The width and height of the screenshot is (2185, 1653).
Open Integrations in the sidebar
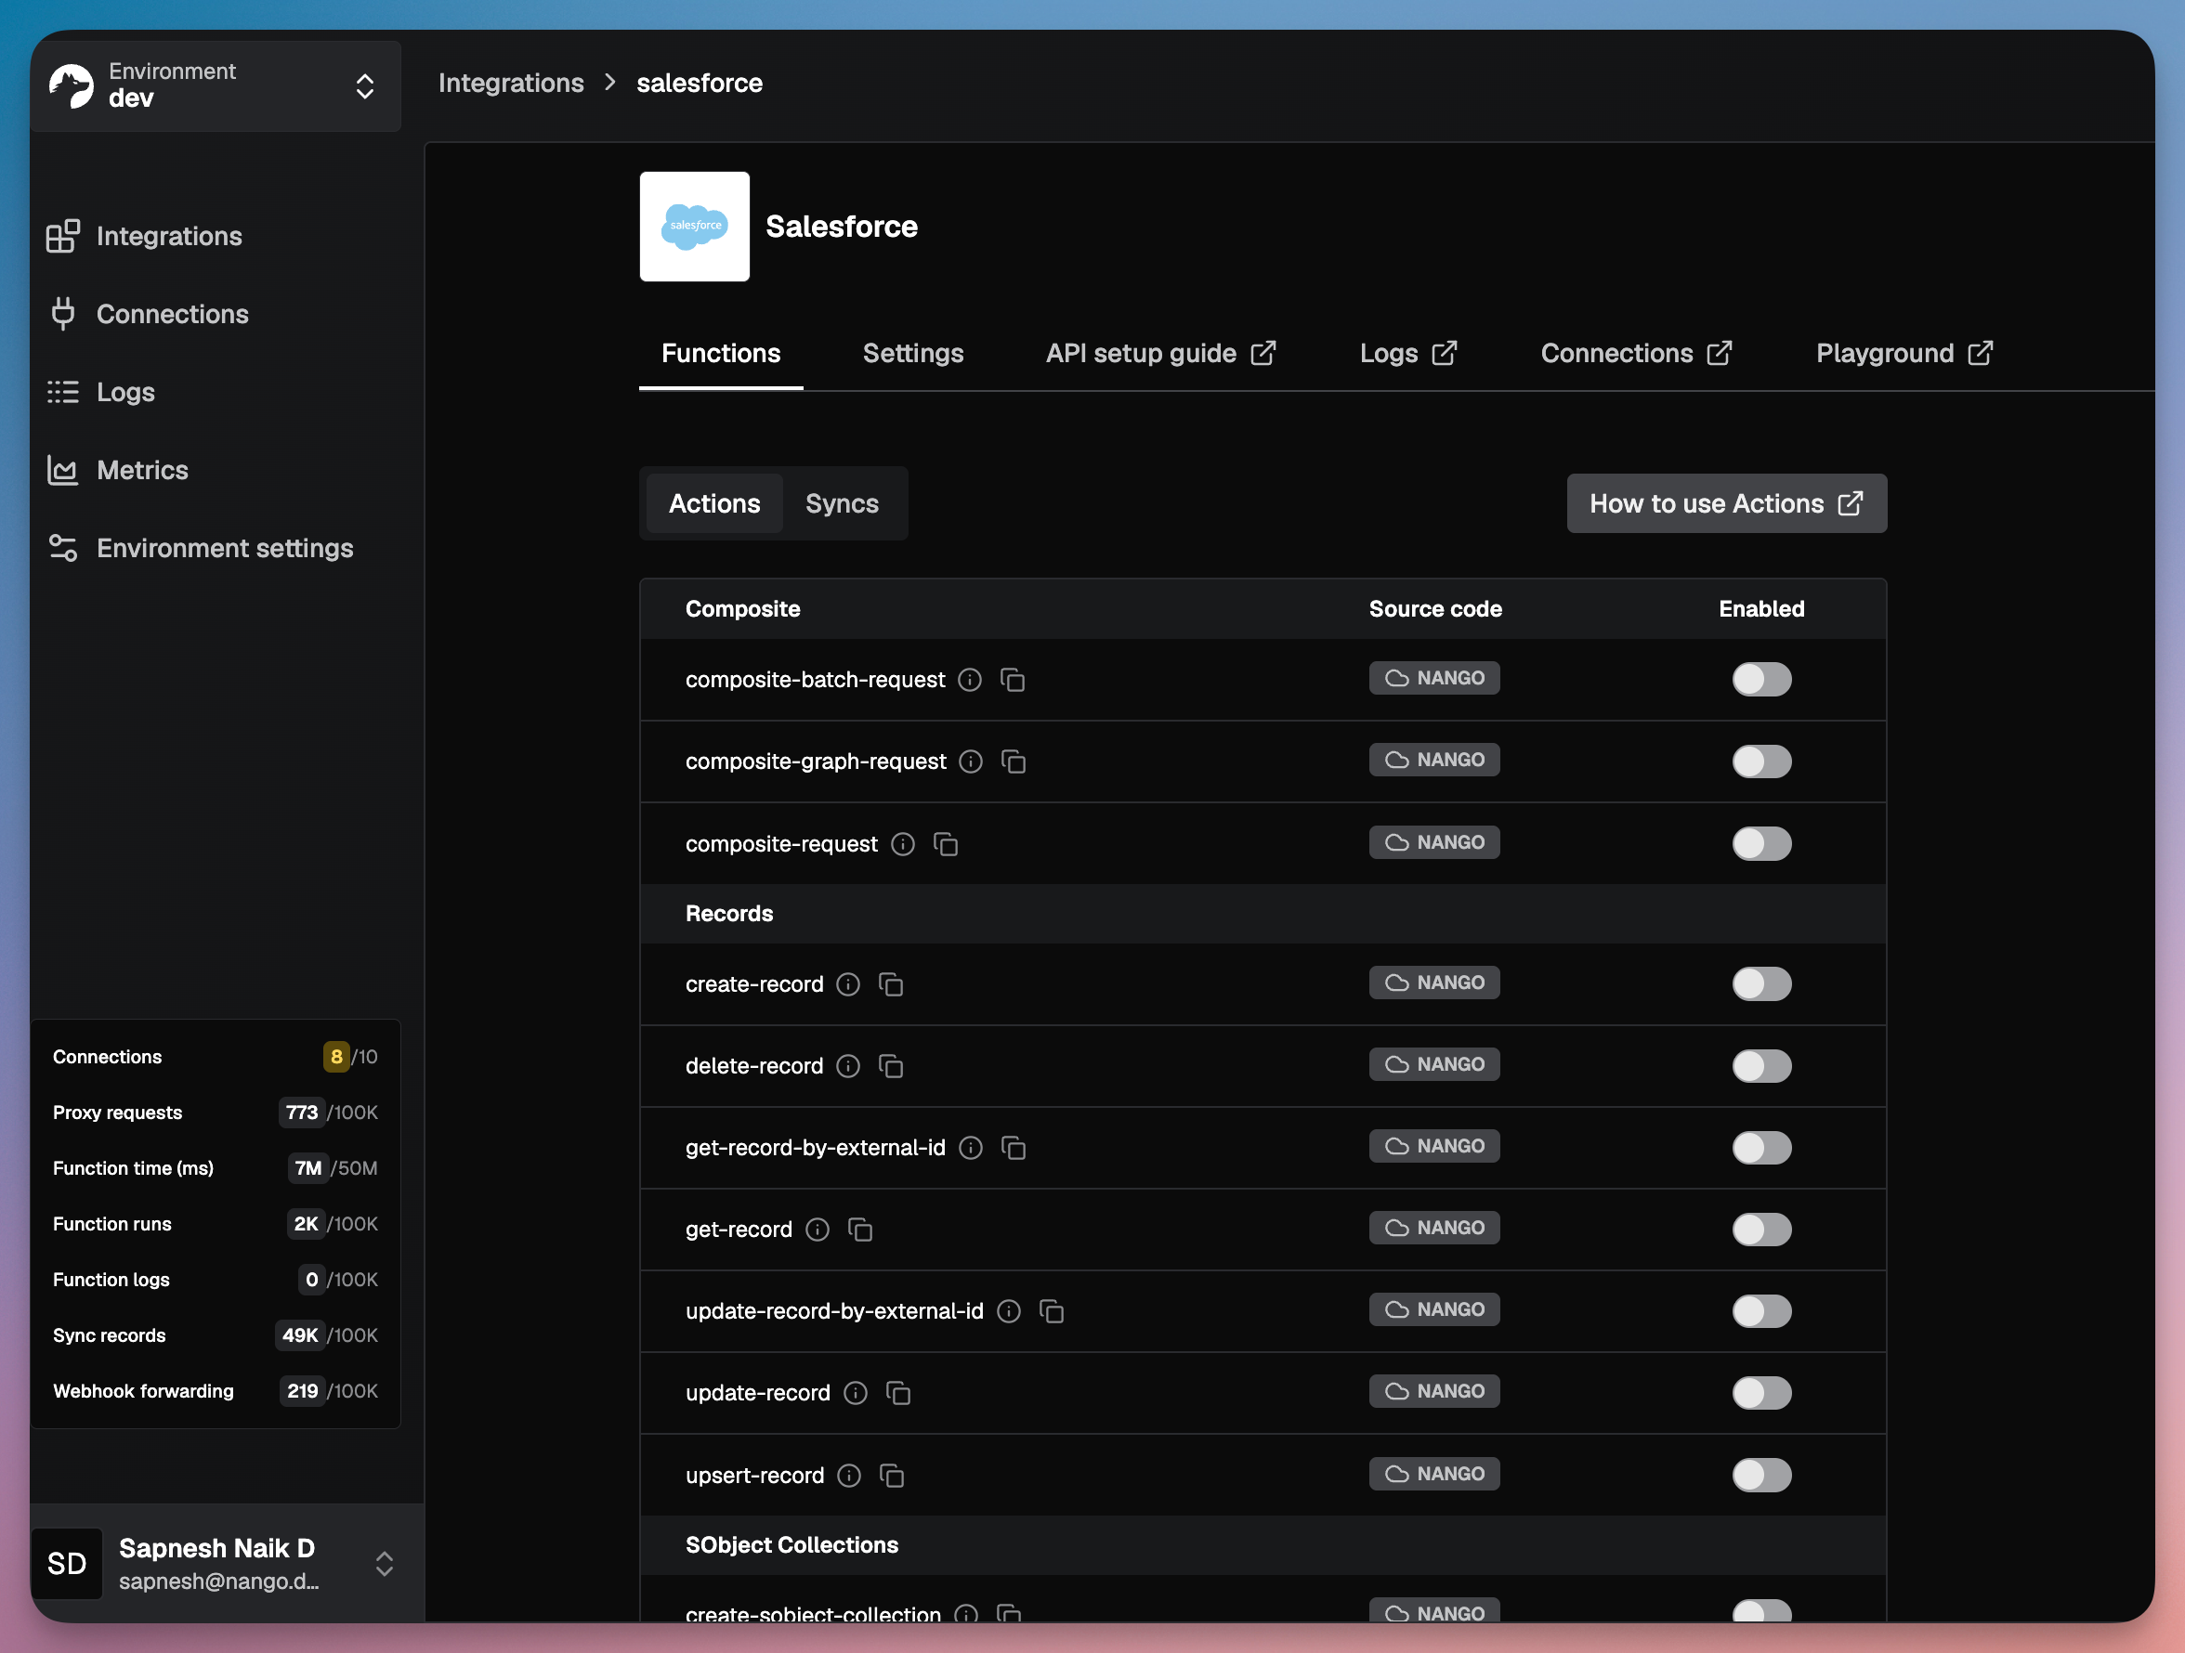tap(143, 236)
